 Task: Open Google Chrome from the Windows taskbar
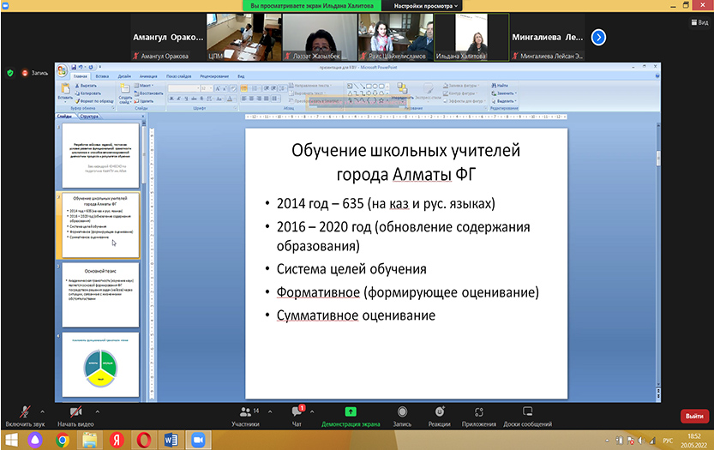point(62,440)
